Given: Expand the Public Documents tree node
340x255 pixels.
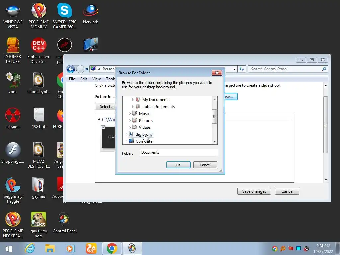Looking at the screenshot, I should coord(133,107).
